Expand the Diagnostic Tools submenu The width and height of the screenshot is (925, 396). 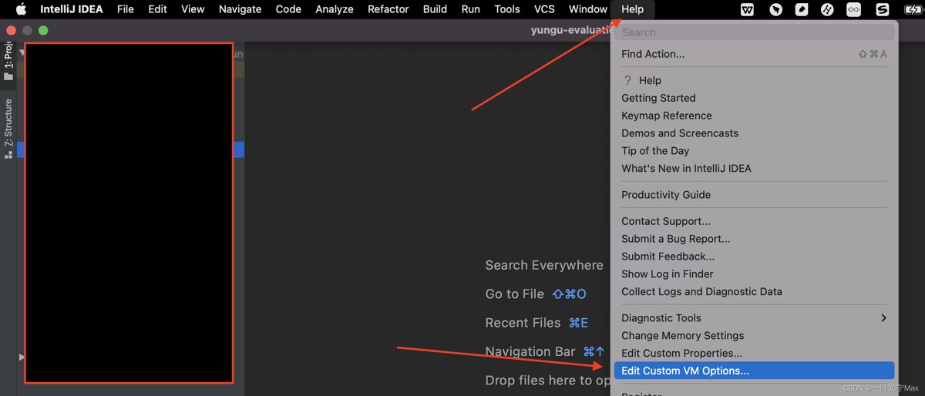pos(754,318)
